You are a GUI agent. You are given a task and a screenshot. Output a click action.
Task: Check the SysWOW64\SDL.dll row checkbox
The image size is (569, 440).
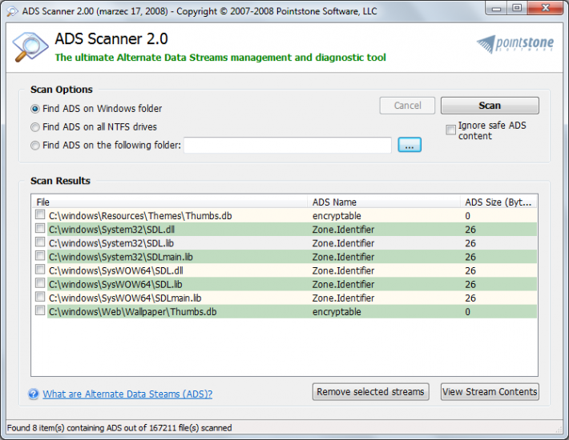click(40, 270)
